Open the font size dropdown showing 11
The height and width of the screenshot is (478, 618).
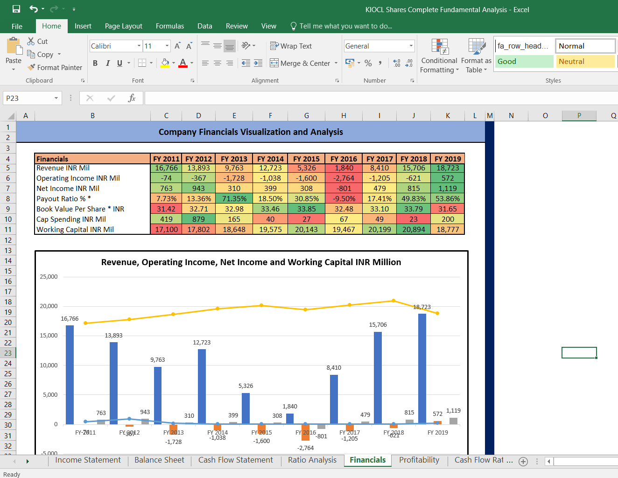tap(167, 46)
